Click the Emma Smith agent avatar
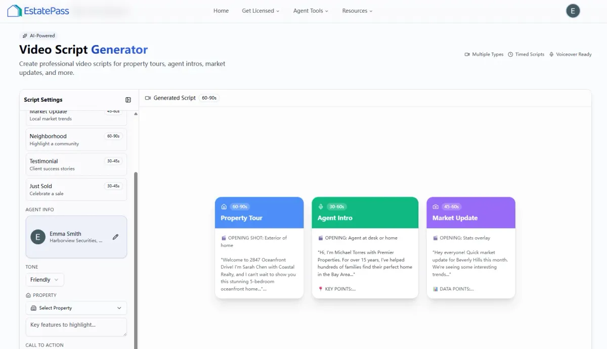 38,237
